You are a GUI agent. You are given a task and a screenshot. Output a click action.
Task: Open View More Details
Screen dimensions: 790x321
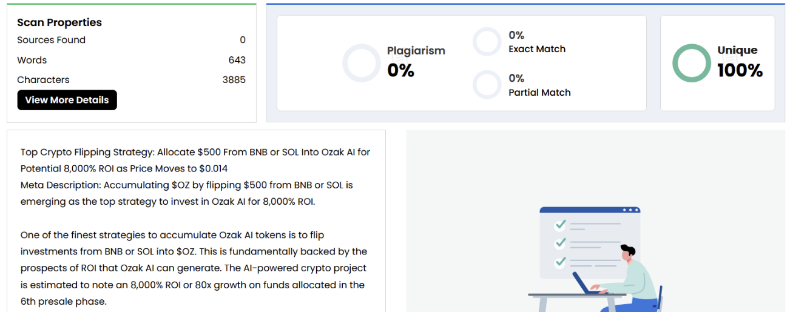click(x=67, y=100)
